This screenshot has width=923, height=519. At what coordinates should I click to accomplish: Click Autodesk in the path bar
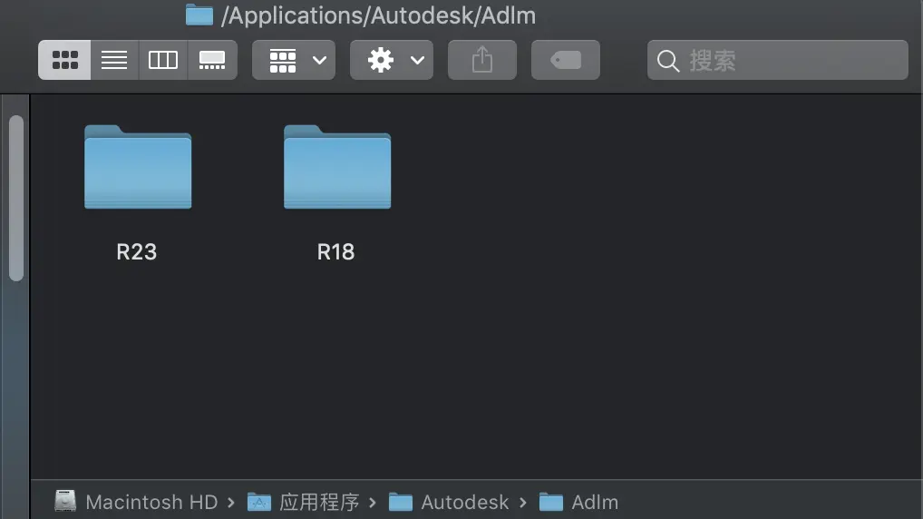465,503
